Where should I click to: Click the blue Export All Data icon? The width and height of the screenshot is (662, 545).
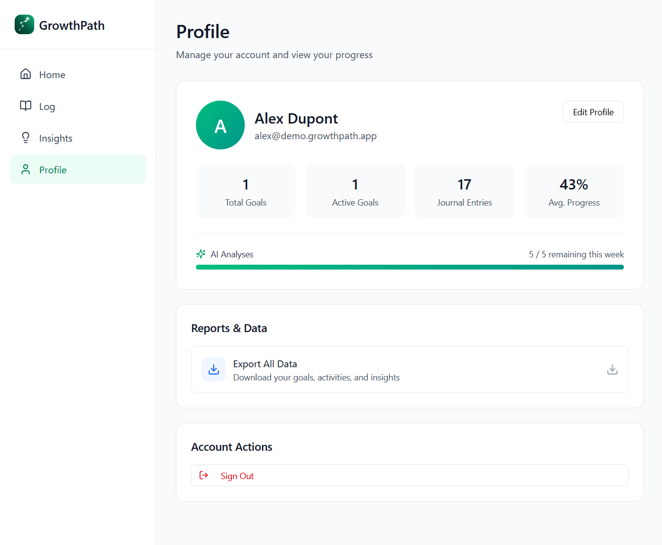coord(214,369)
